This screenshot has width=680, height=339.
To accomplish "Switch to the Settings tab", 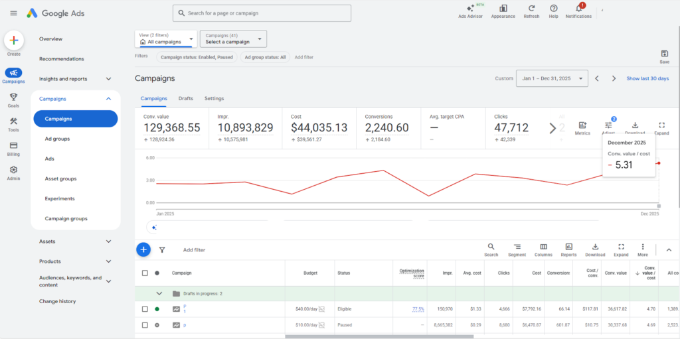I will tap(214, 98).
